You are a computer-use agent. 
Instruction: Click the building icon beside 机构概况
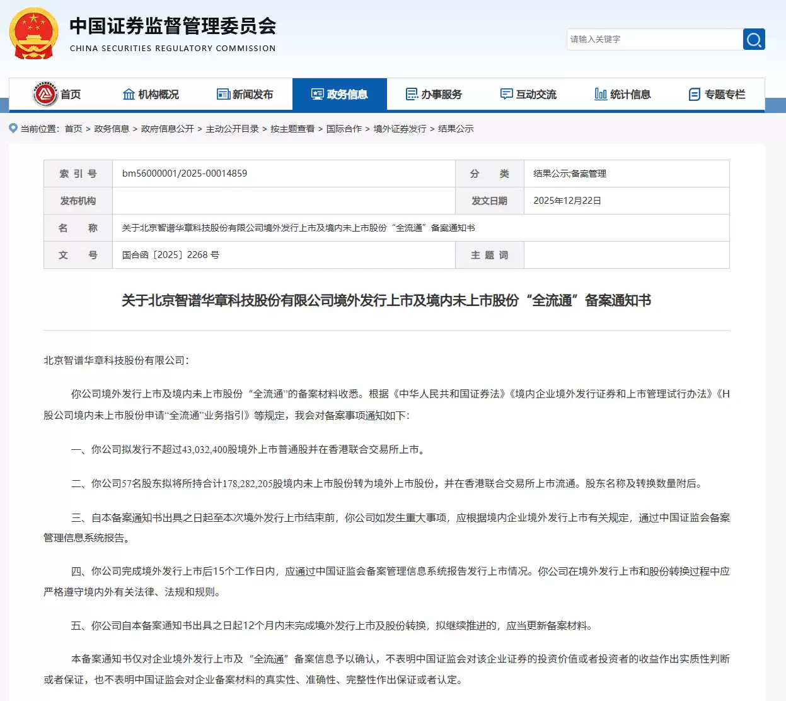128,94
